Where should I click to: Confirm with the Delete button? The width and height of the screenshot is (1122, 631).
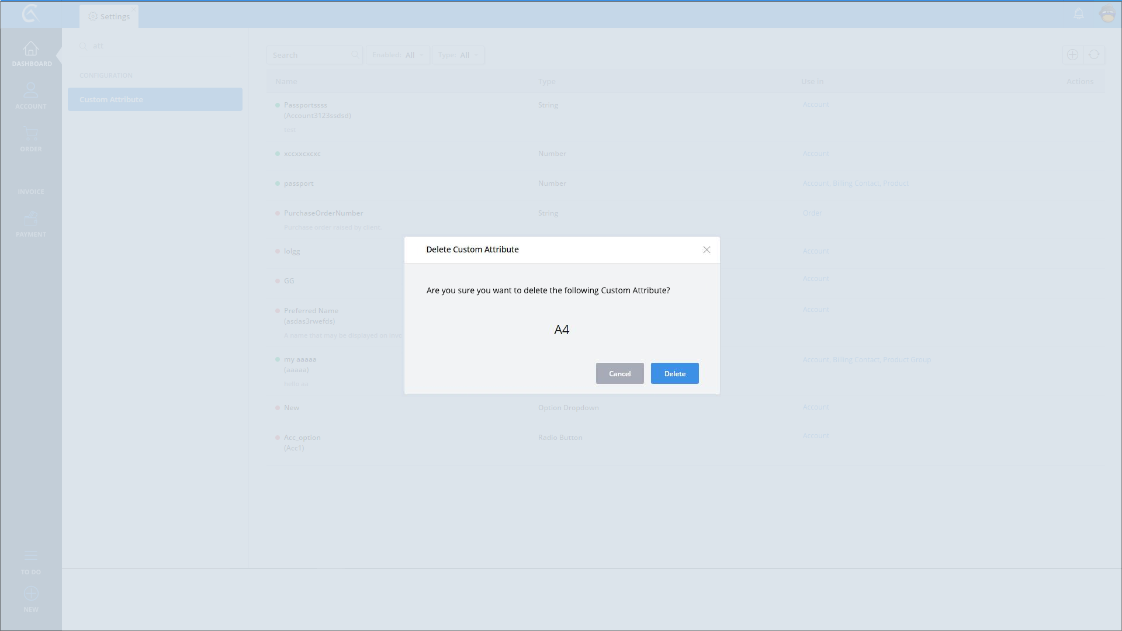[x=674, y=373]
